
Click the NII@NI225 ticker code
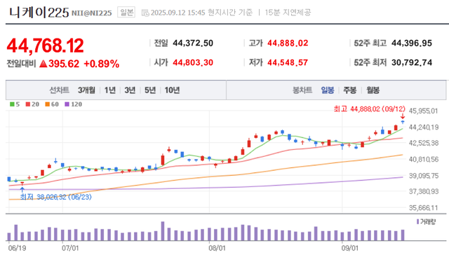(x=92, y=13)
